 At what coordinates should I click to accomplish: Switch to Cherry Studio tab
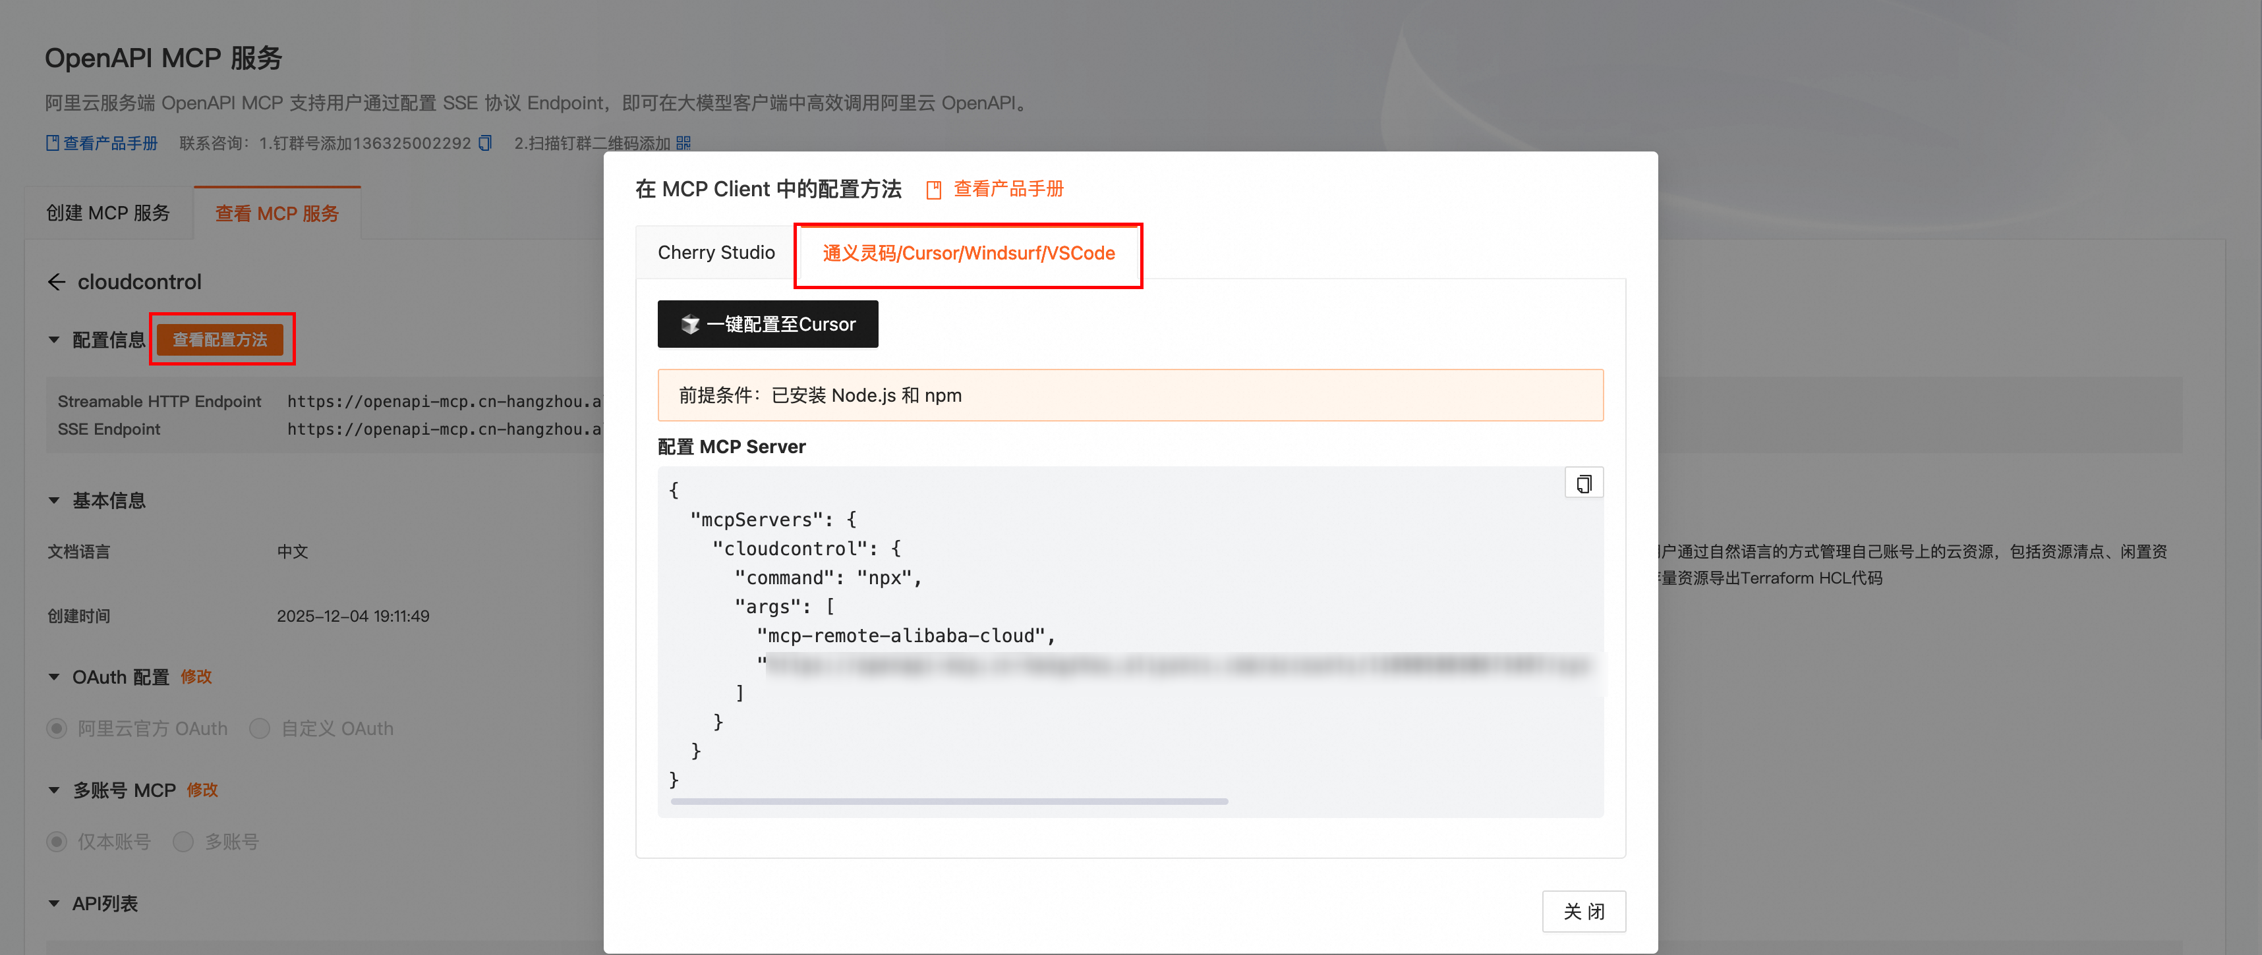(x=716, y=253)
